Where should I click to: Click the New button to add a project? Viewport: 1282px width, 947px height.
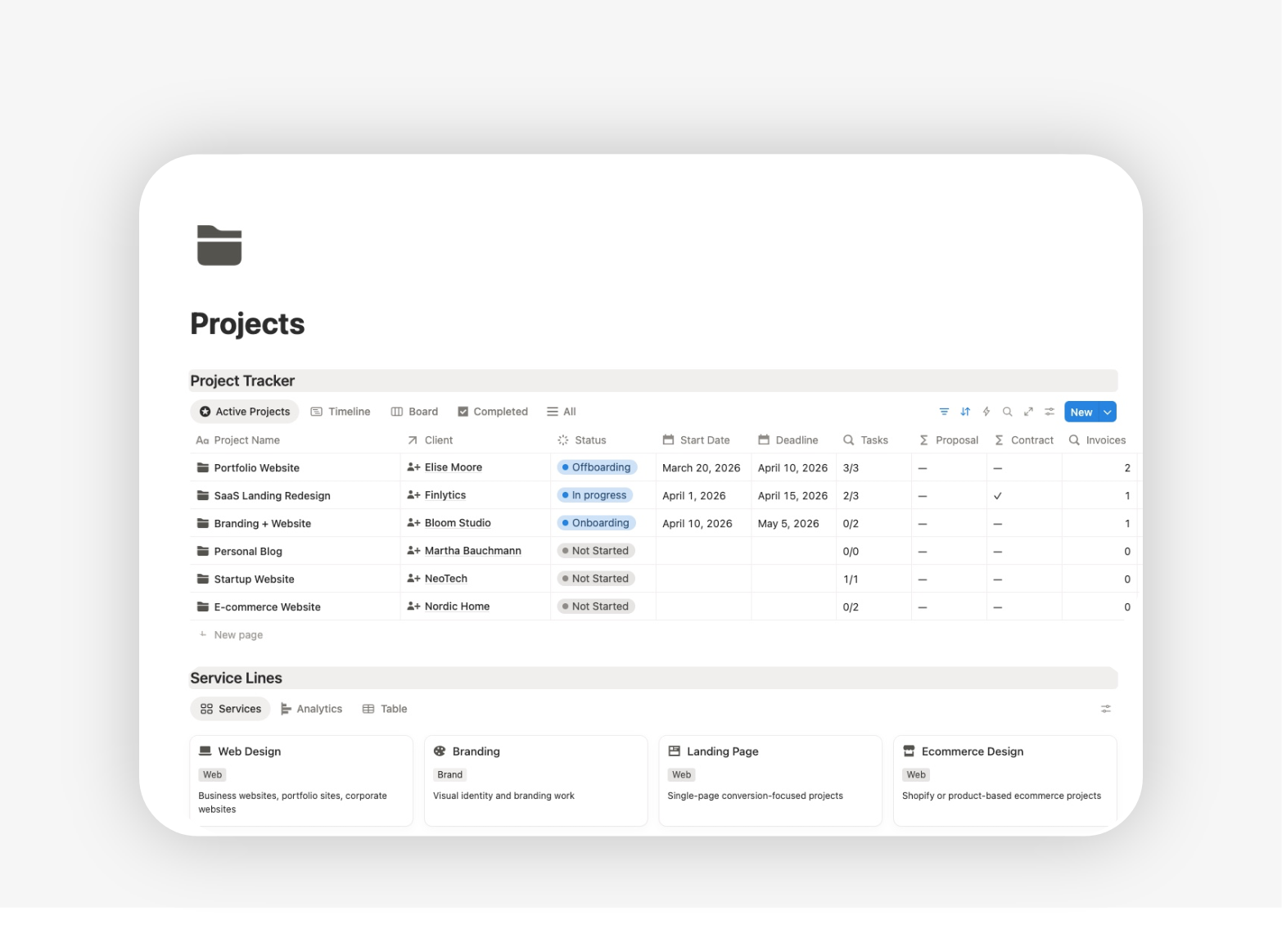[1081, 412]
